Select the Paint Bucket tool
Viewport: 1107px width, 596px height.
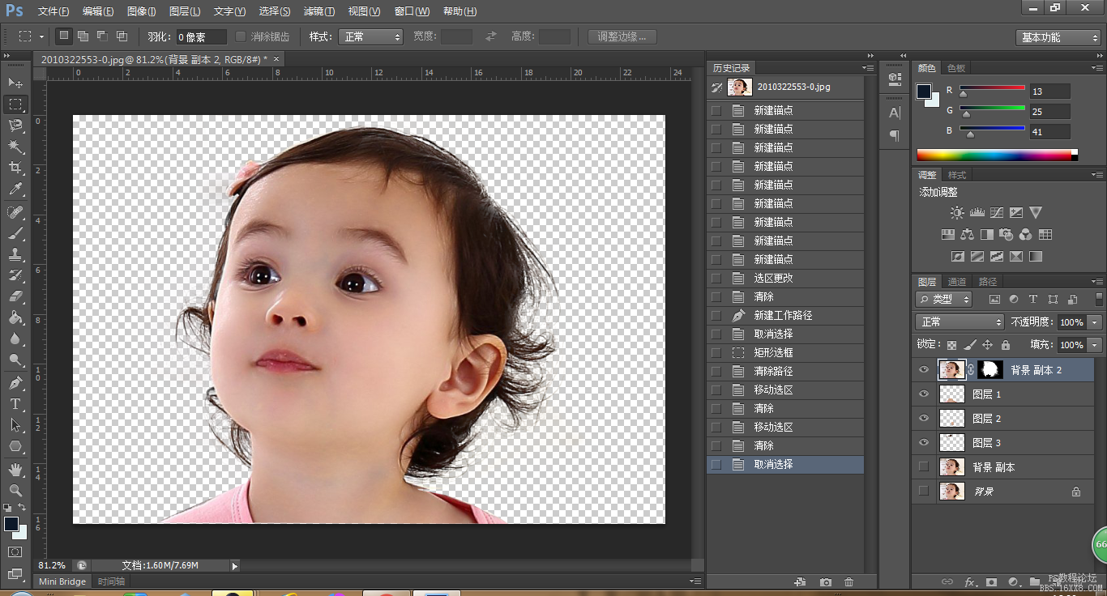(15, 317)
